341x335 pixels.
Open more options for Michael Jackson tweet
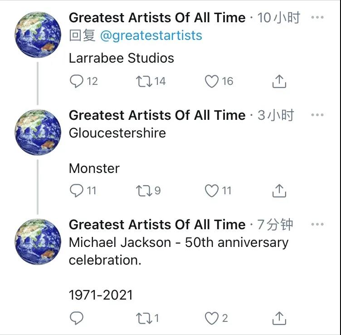click(317, 224)
